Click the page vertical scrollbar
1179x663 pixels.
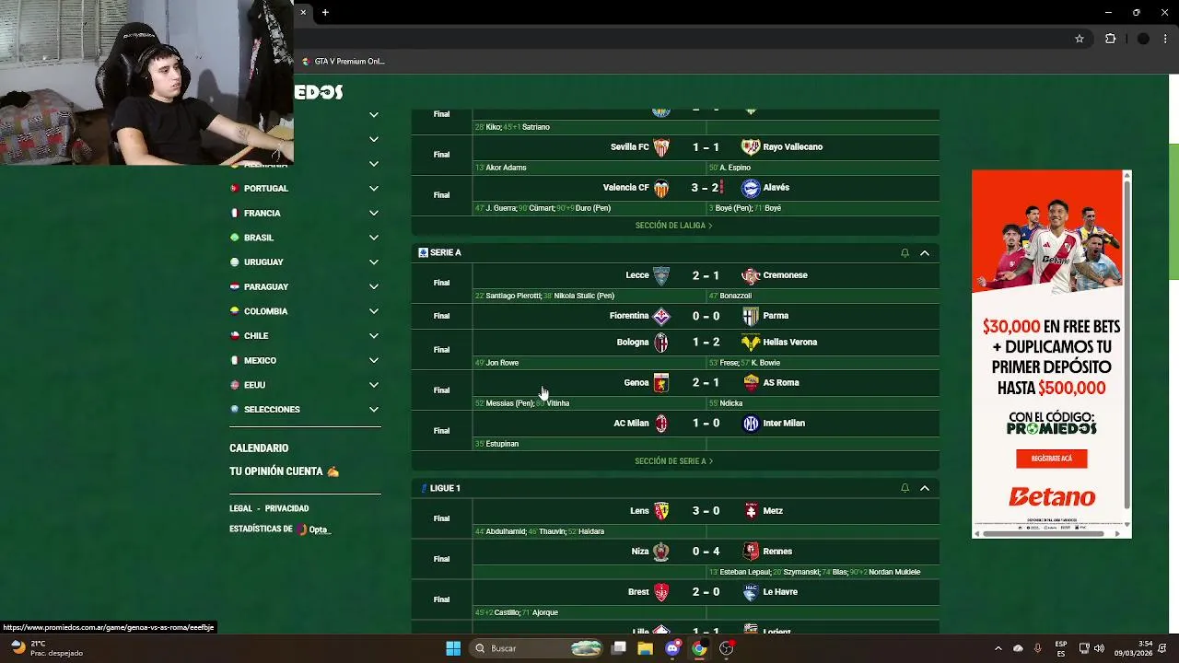pos(1173,212)
